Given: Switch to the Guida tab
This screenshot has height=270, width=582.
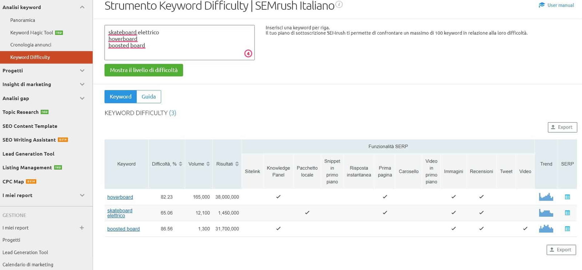Looking at the screenshot, I should coord(149,97).
